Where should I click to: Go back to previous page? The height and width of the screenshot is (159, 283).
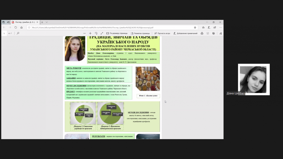[x=4, y=27]
